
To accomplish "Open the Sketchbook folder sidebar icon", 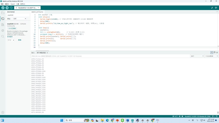I will [3, 13].
